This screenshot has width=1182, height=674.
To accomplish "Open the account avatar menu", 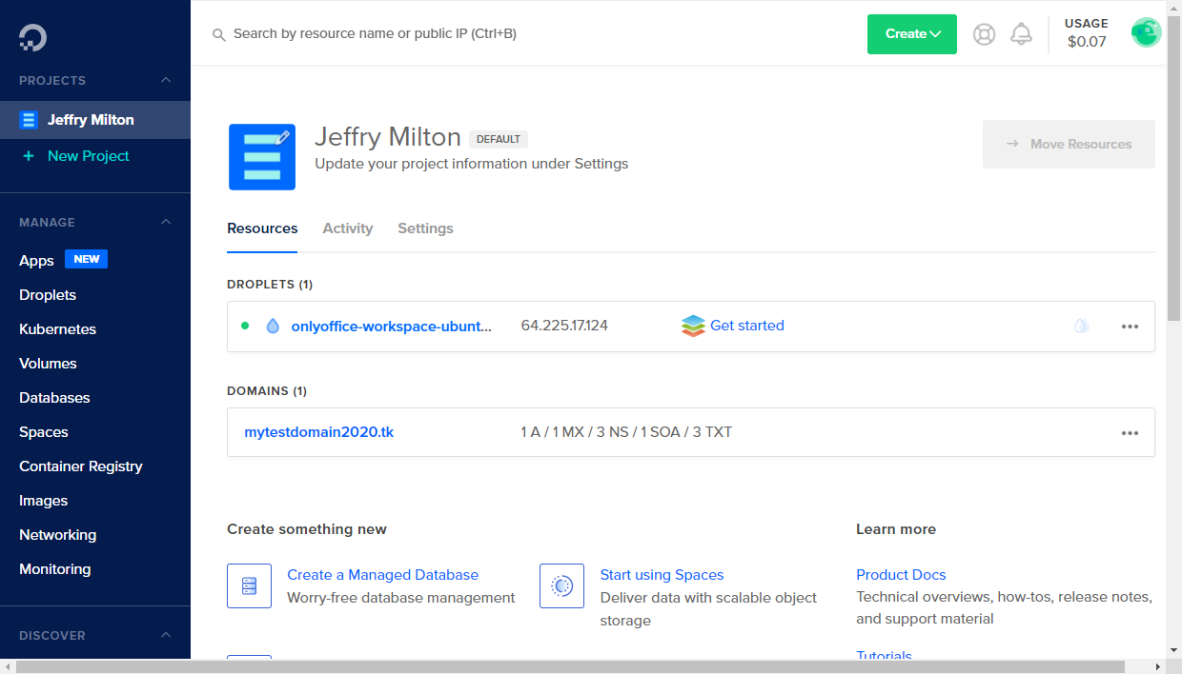I will (1146, 31).
